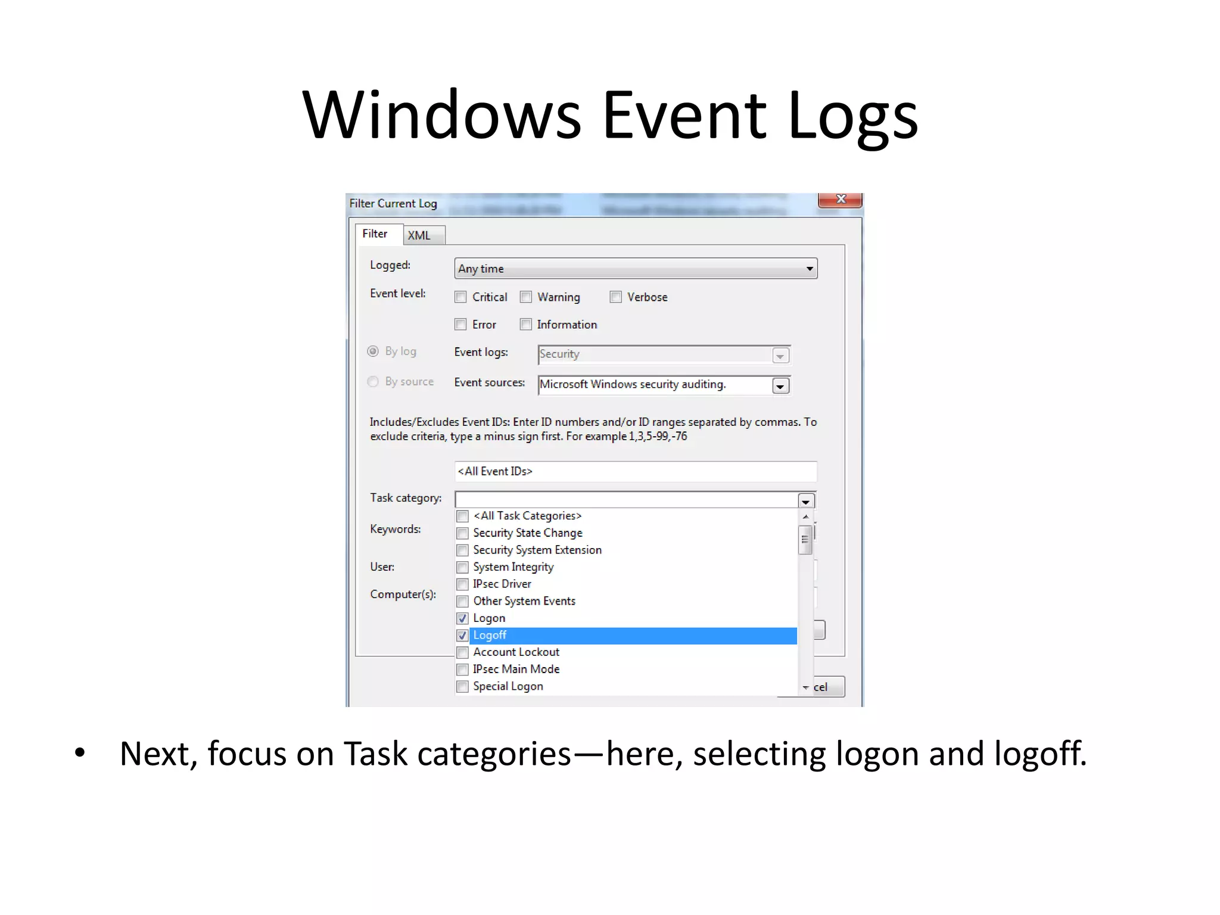
Task: Uncheck the highlighted Logoff category
Action: click(462, 636)
